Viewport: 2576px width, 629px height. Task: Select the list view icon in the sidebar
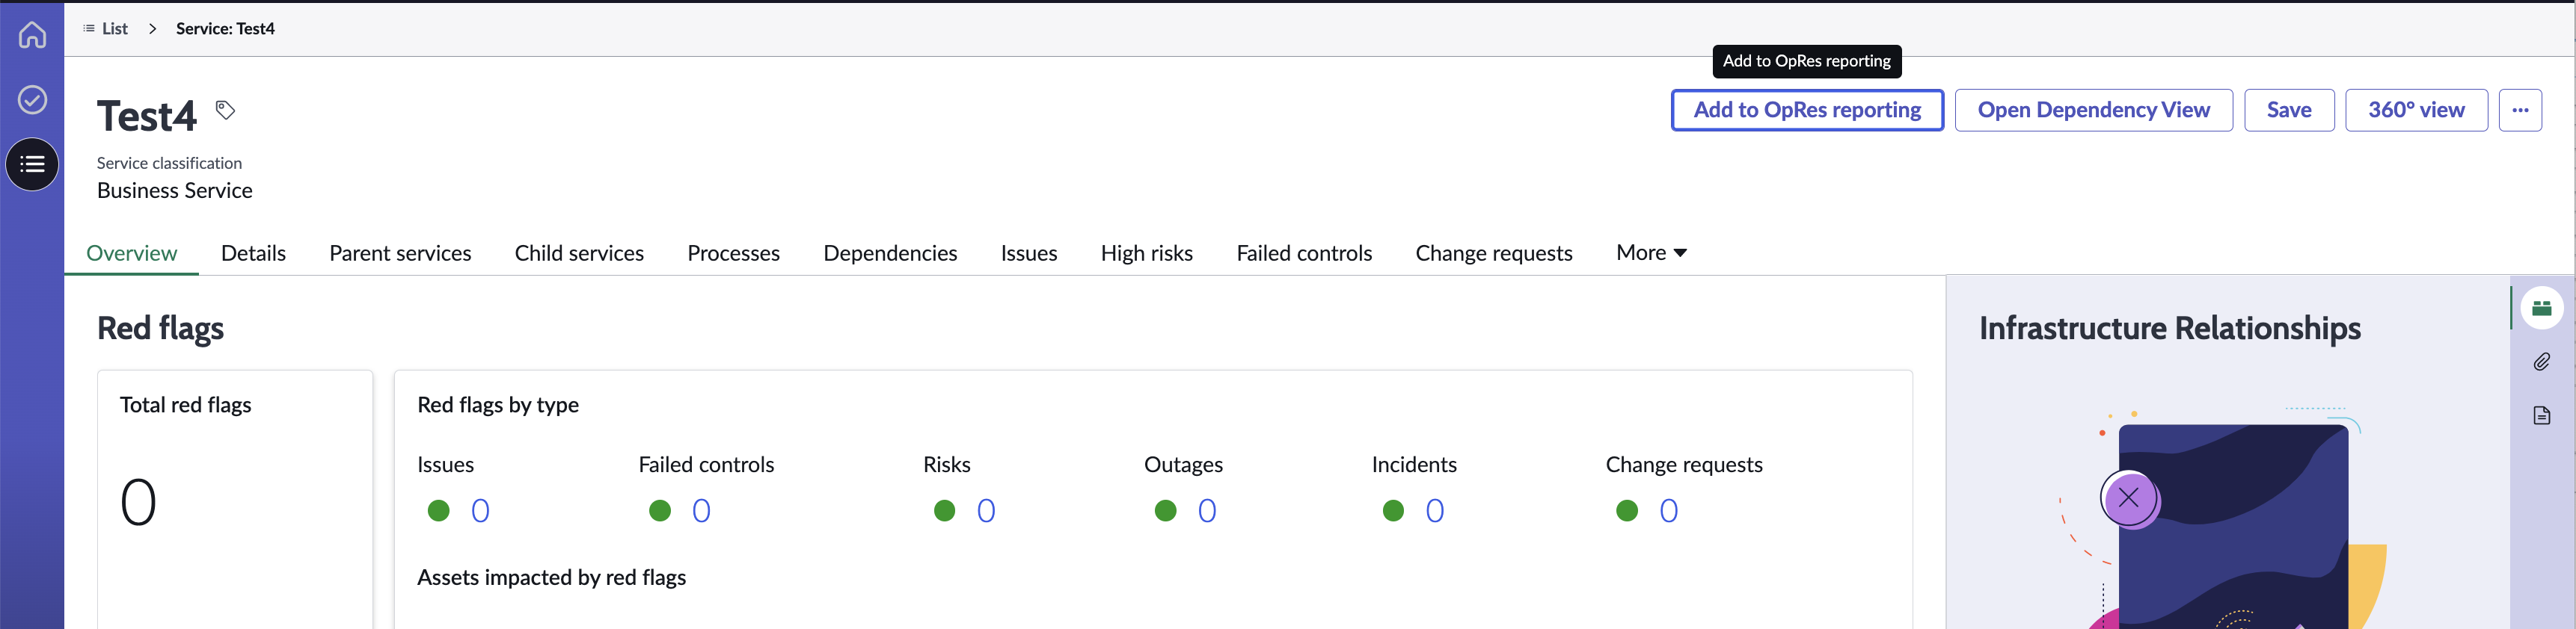(32, 165)
